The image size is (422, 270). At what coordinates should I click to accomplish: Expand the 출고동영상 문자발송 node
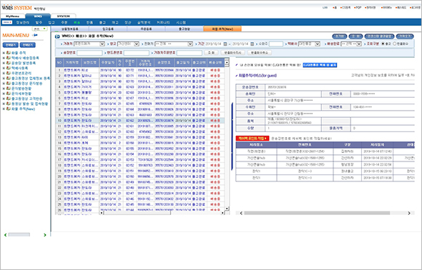click(x=4, y=84)
